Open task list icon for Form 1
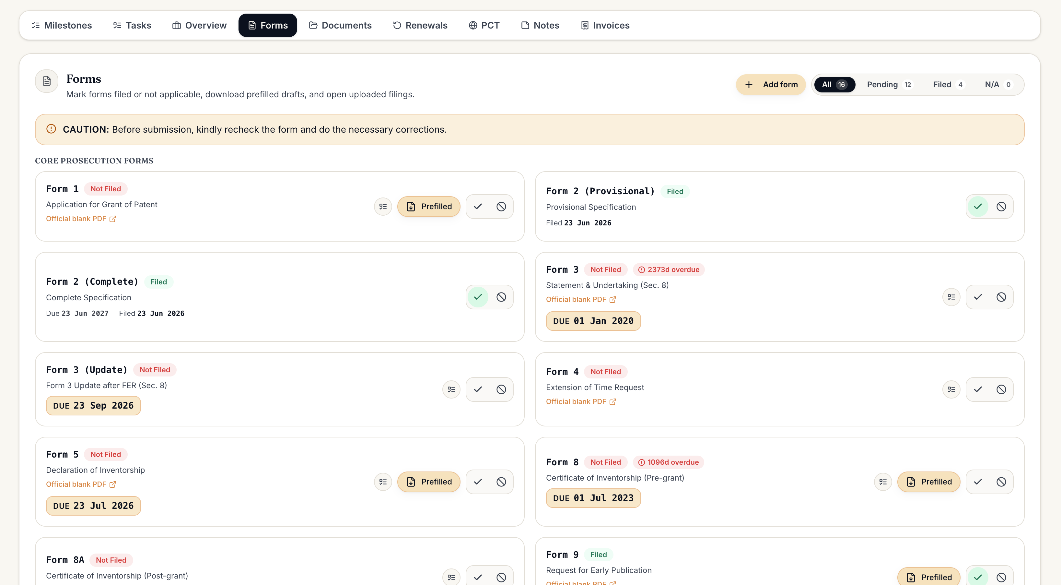1061x585 pixels. 383,207
